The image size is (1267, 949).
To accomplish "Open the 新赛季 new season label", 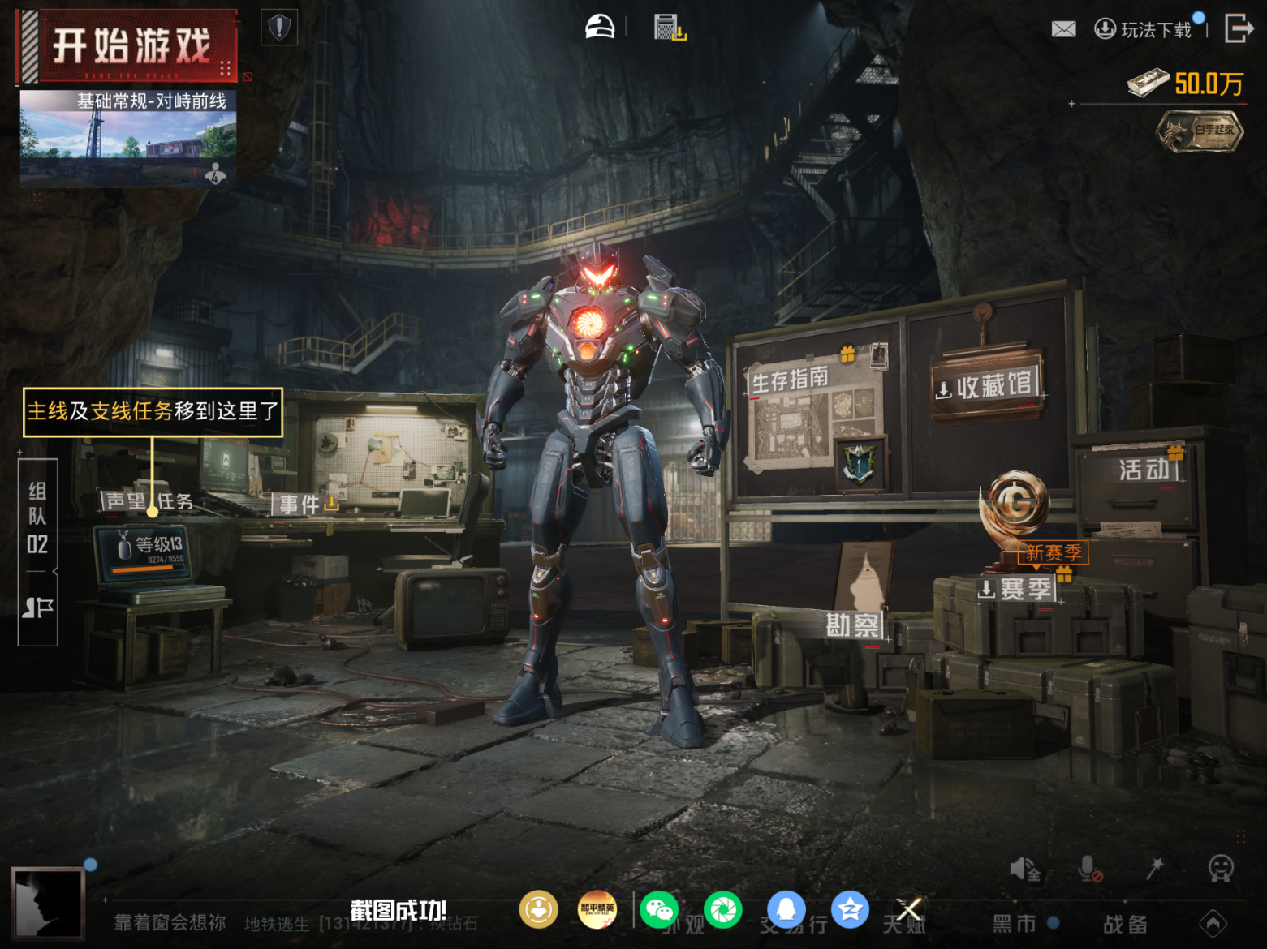I will pyautogui.click(x=1053, y=552).
